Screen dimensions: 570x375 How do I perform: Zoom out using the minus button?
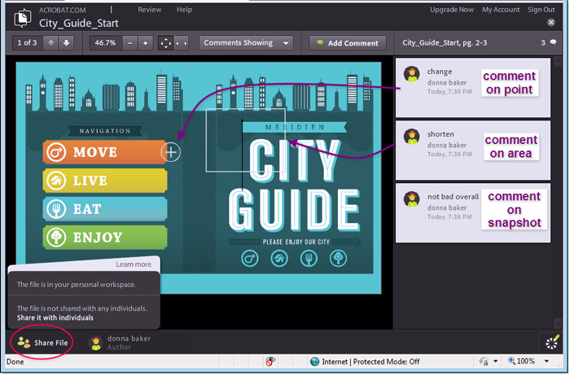[130, 43]
